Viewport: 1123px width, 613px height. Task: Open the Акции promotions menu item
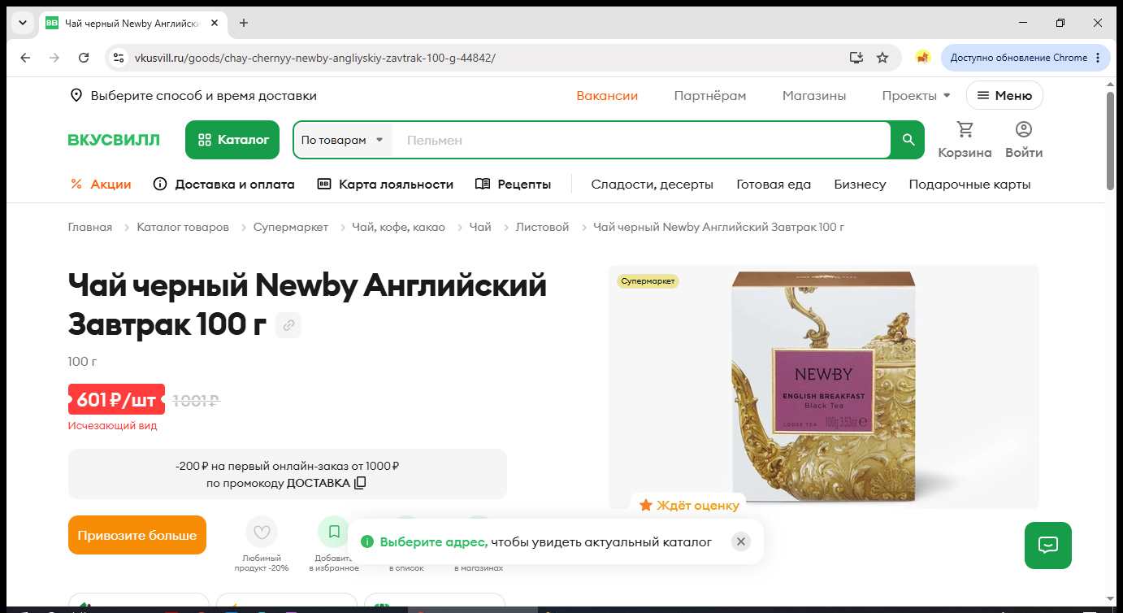point(101,185)
